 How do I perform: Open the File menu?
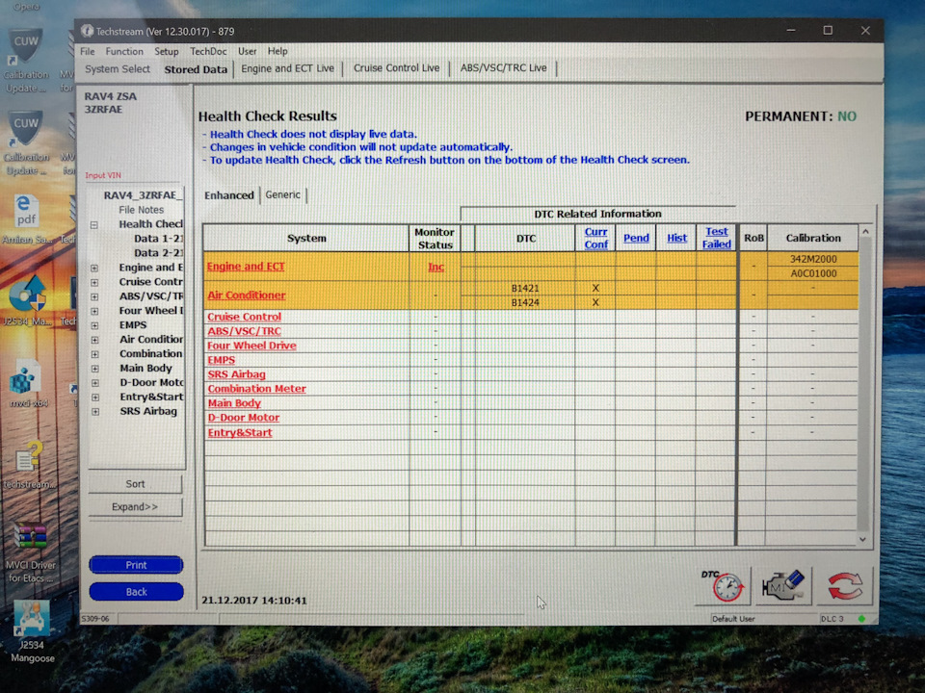(88, 51)
